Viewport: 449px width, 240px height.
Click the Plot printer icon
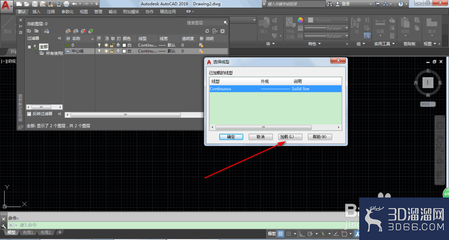click(x=66, y=4)
